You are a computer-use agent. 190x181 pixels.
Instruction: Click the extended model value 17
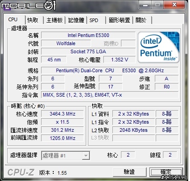click(111, 87)
